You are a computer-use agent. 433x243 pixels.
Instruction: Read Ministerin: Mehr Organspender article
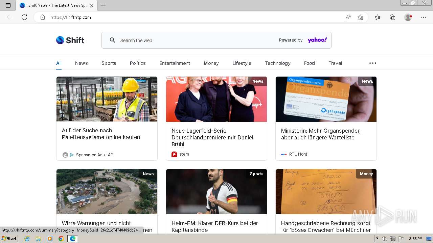[321, 134]
